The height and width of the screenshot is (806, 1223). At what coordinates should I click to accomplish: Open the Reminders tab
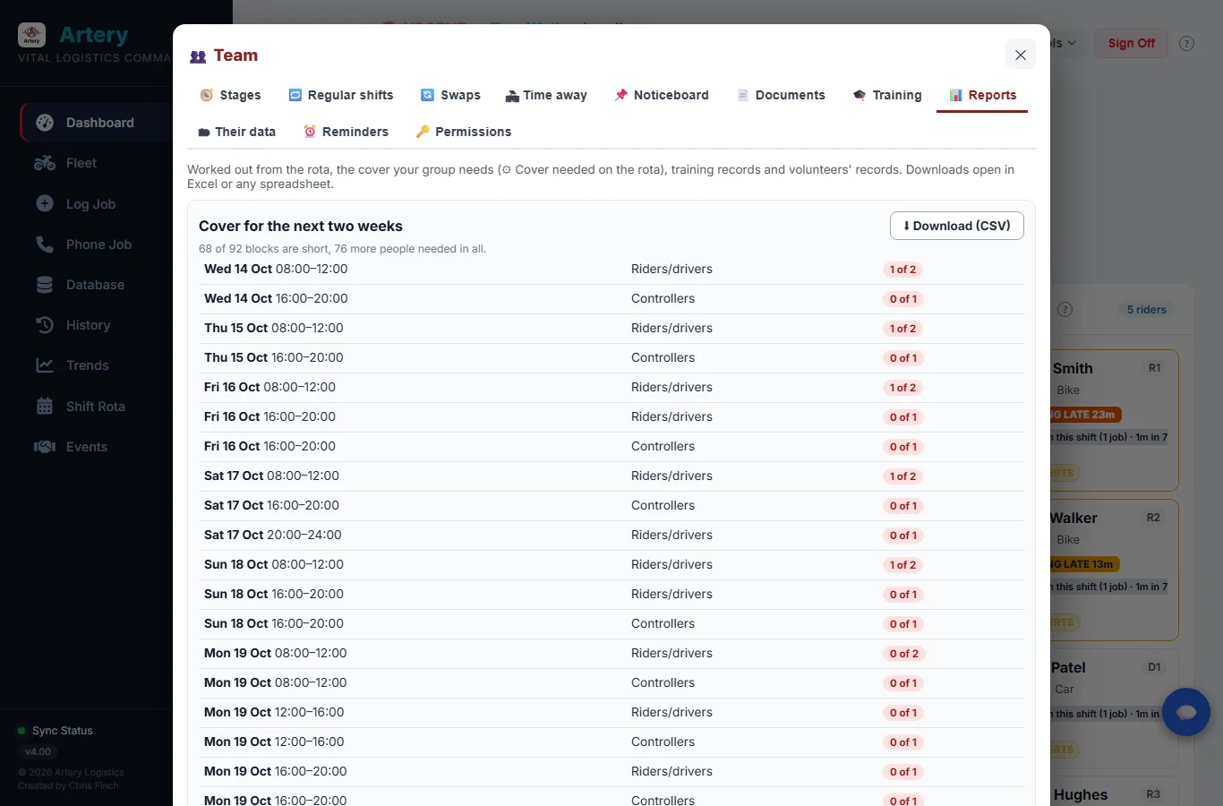pos(346,132)
